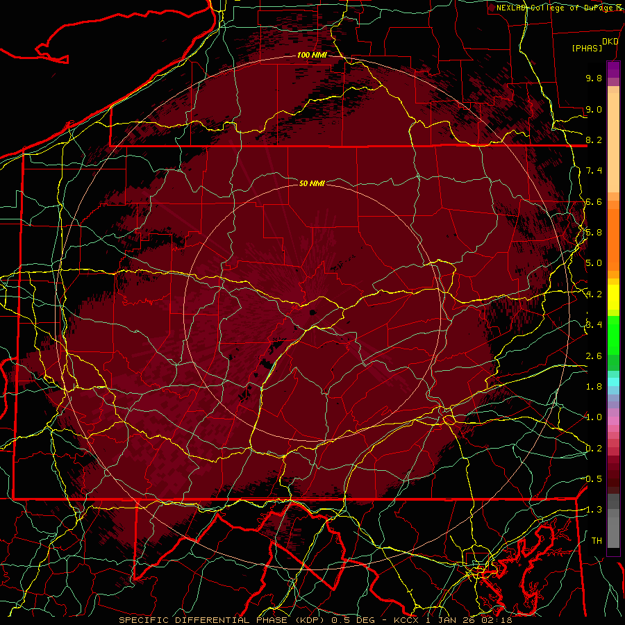The image size is (625, 625).
Task: Click the purple swatch at top of scale
Action: pos(613,69)
